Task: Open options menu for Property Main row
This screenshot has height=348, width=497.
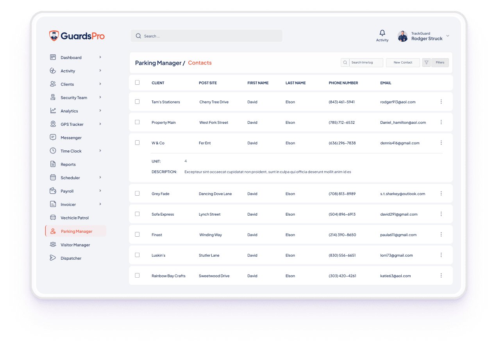Action: pos(441,122)
